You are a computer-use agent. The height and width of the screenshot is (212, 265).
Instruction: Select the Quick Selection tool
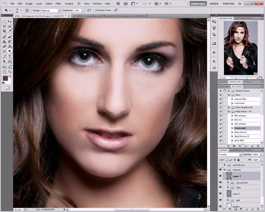(10, 26)
